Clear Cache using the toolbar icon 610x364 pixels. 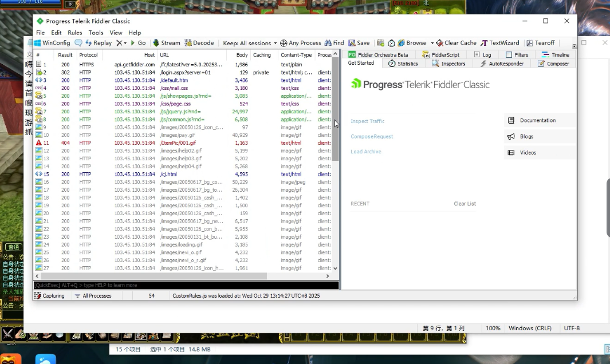(x=456, y=43)
